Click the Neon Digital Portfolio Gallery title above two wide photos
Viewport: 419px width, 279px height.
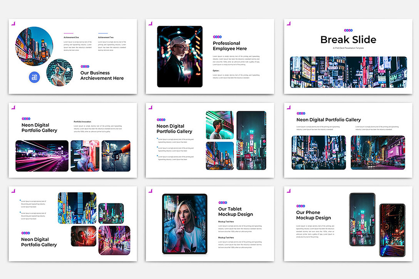[329, 120]
